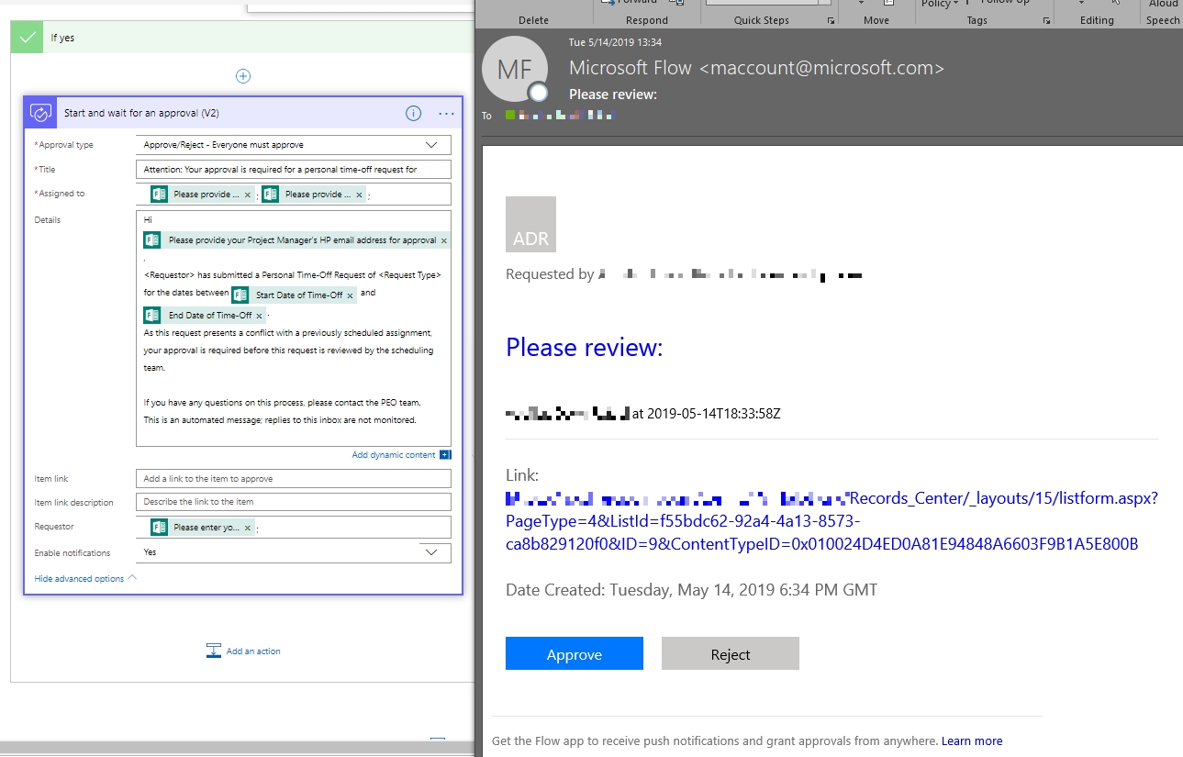Click the plus insert-step icon under If yes

[243, 76]
